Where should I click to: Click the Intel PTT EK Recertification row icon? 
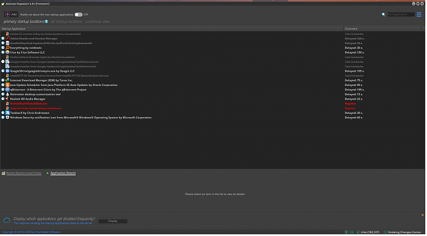click(7, 76)
